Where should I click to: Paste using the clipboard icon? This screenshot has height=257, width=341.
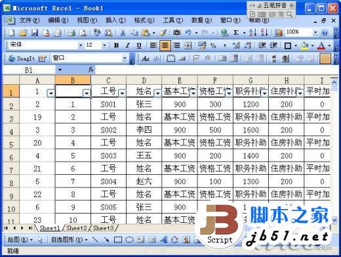tap(146, 33)
